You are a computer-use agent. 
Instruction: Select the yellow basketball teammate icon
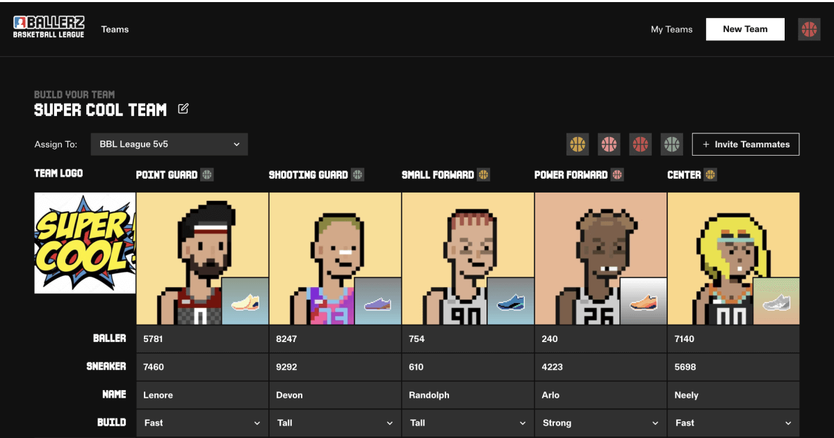coord(578,145)
